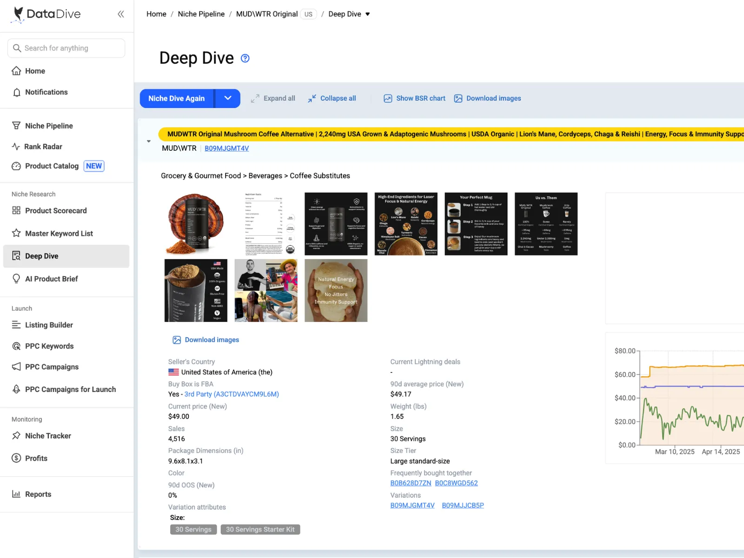Collapse the left navigation sidebar
The image size is (744, 558).
120,14
